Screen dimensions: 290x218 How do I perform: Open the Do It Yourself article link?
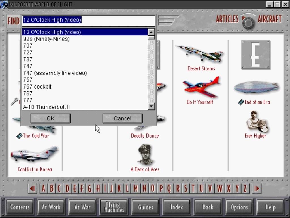(200, 102)
